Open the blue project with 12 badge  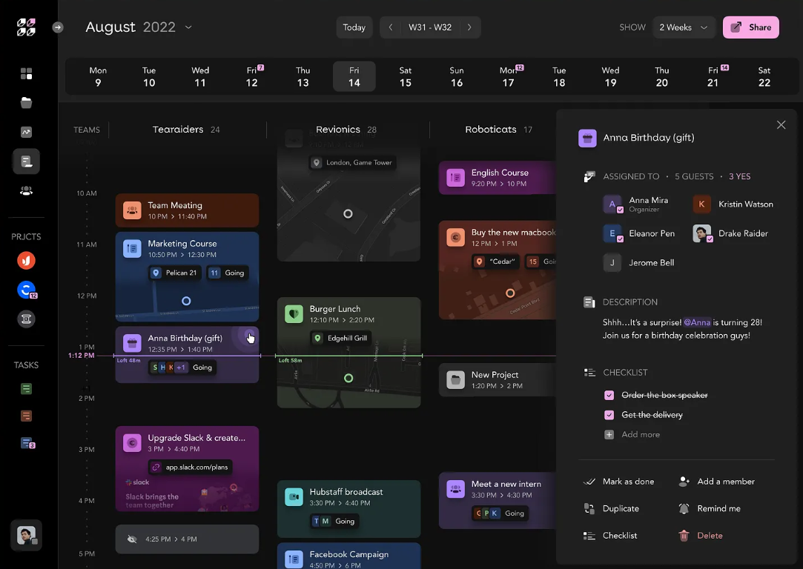point(27,290)
